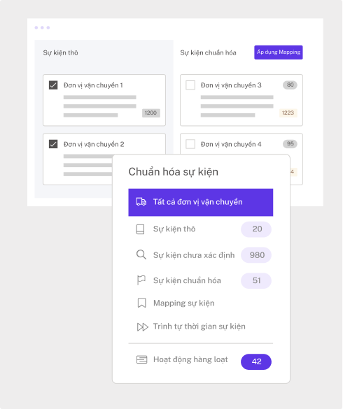Viewport: 343px width, 409px height.
Task: Open Trình tự thời gian sự kiện entry
Action: pyautogui.click(x=201, y=327)
